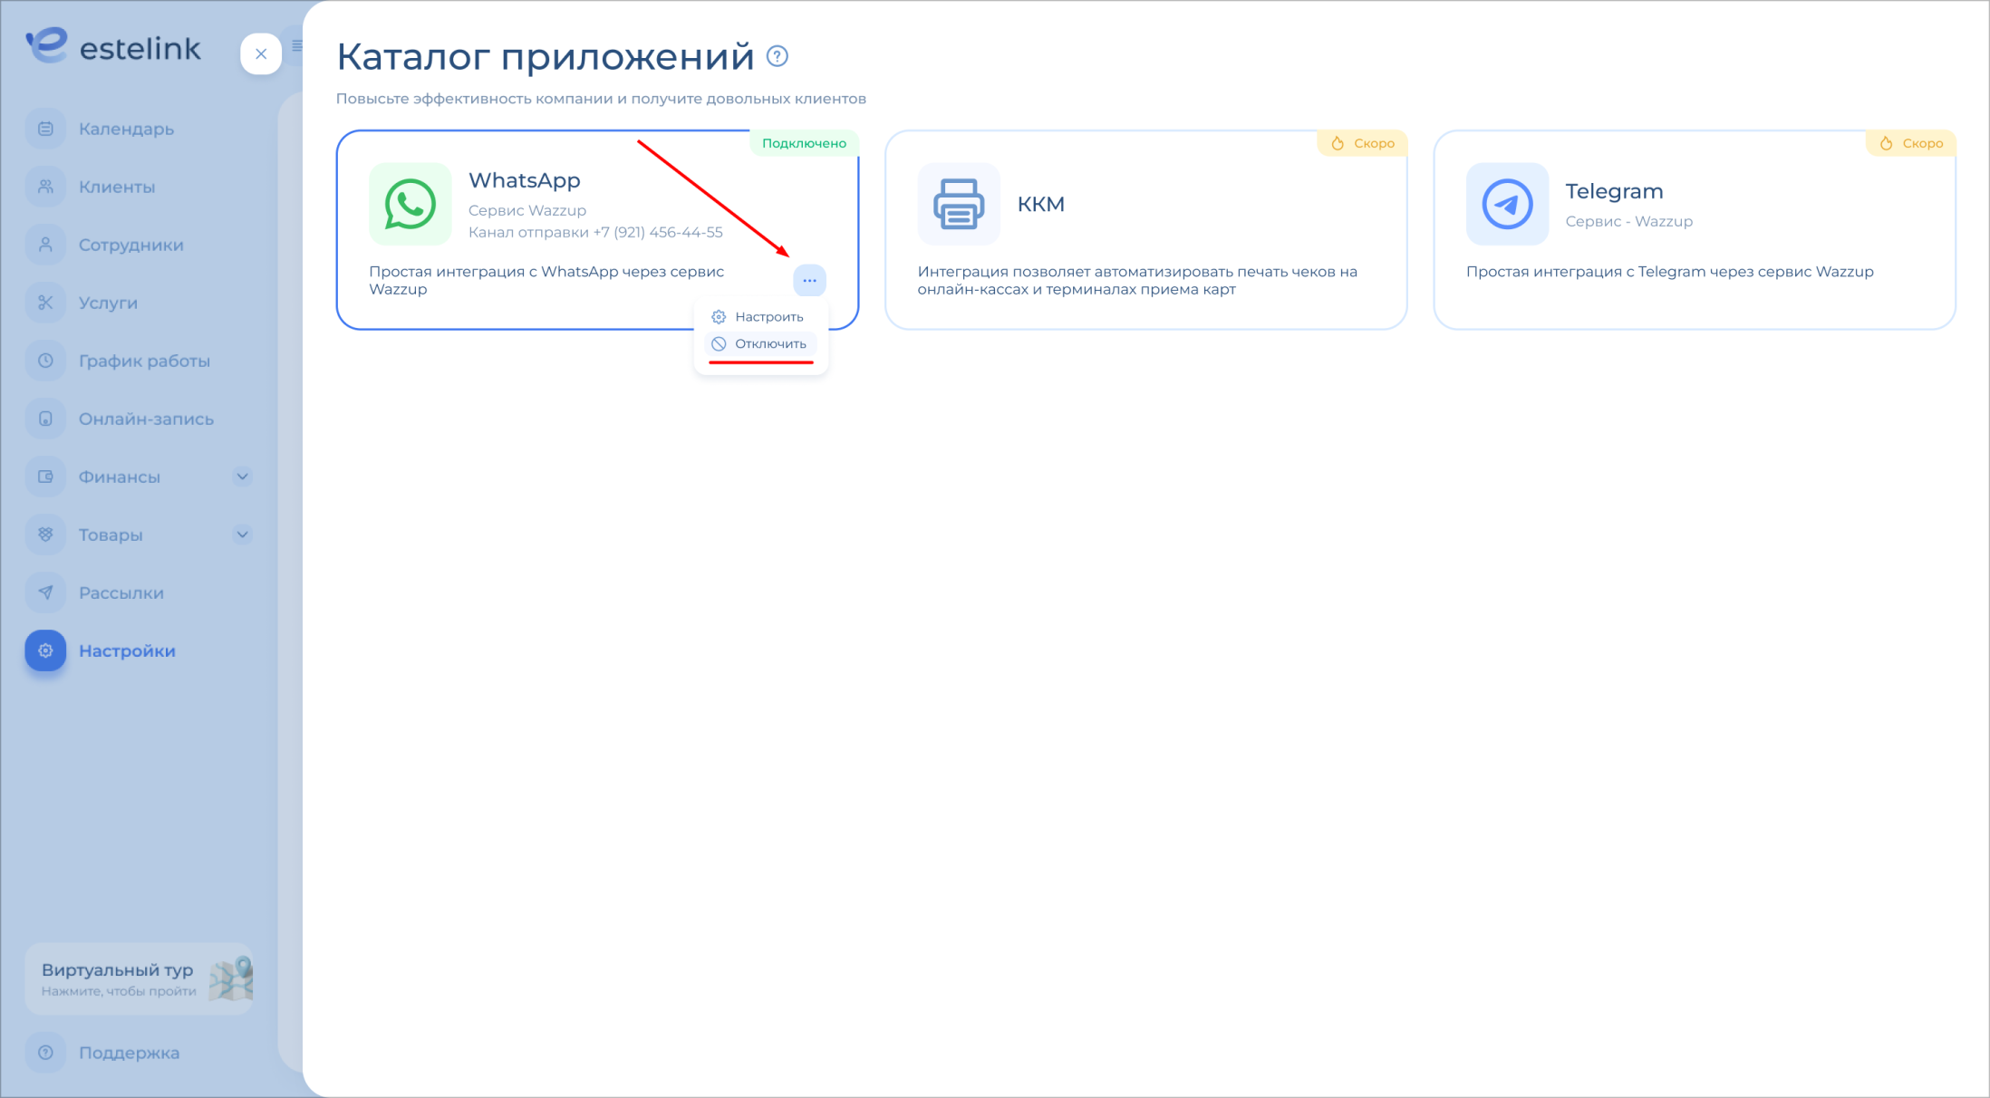Click the help icon beside Каталог приложений
The image size is (1990, 1098).
(777, 56)
